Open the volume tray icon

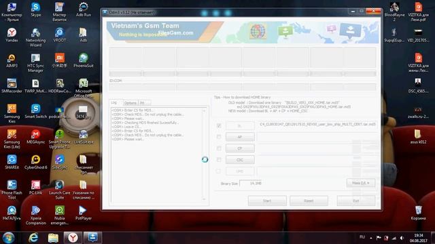pyautogui.click(x=402, y=238)
